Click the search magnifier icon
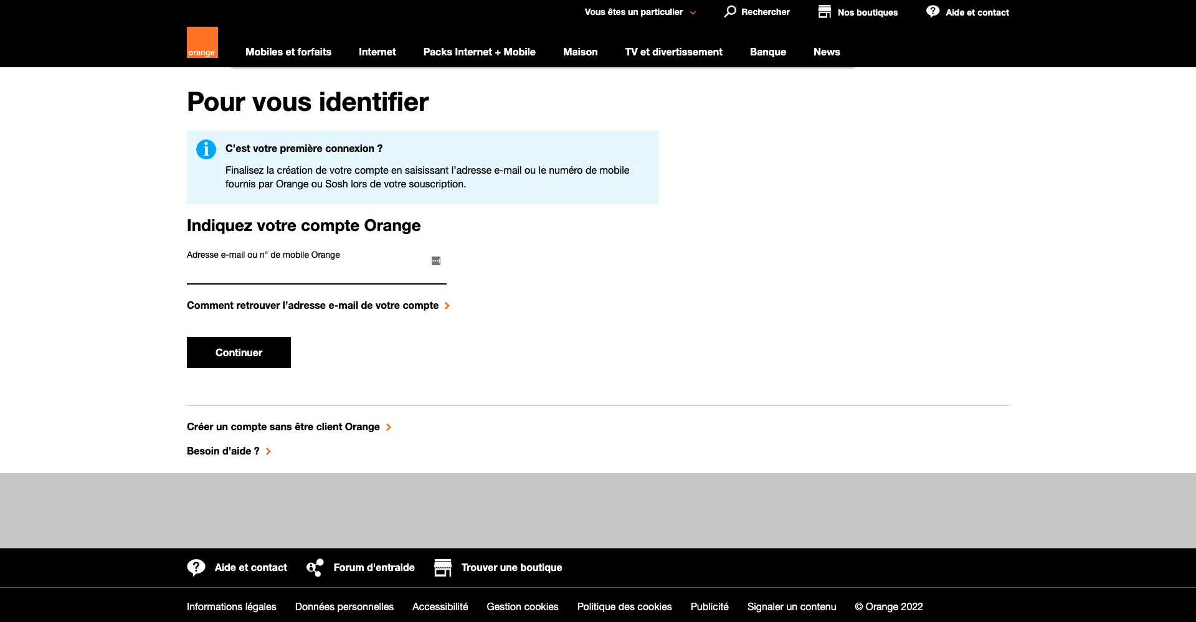This screenshot has height=622, width=1196. click(730, 11)
